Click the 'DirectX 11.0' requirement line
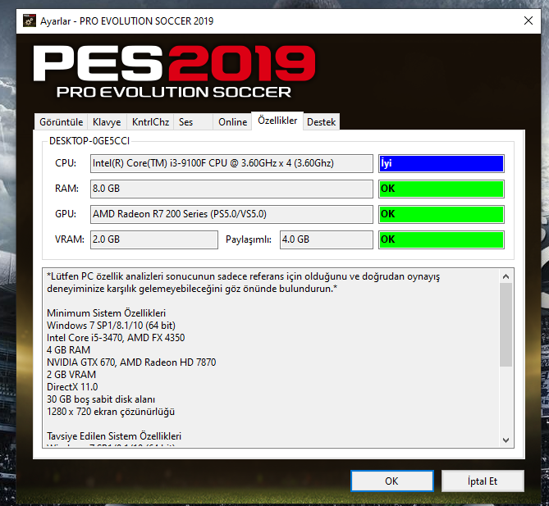 (72, 387)
